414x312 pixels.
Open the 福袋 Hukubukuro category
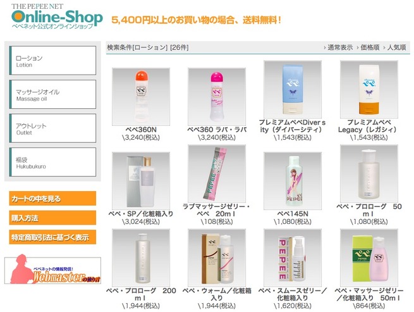pyautogui.click(x=52, y=162)
